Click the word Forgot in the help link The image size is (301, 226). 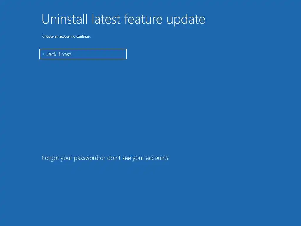tap(50, 158)
